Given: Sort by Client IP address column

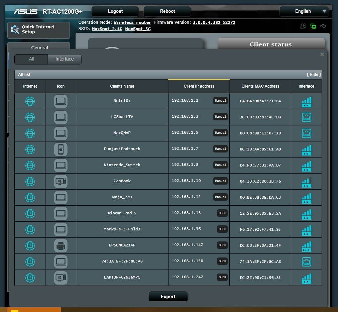Looking at the screenshot, I should (x=199, y=86).
